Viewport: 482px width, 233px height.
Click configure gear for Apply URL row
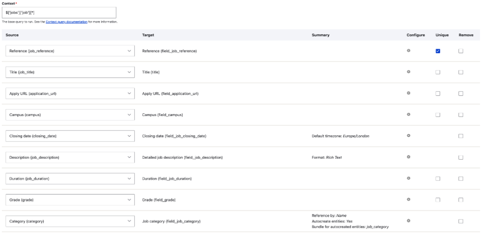(409, 93)
